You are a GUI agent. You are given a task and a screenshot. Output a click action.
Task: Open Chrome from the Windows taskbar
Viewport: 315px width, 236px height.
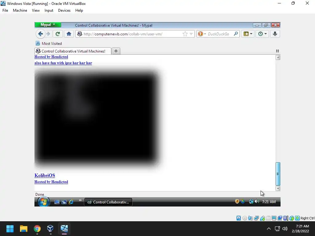pyautogui.click(x=37, y=229)
